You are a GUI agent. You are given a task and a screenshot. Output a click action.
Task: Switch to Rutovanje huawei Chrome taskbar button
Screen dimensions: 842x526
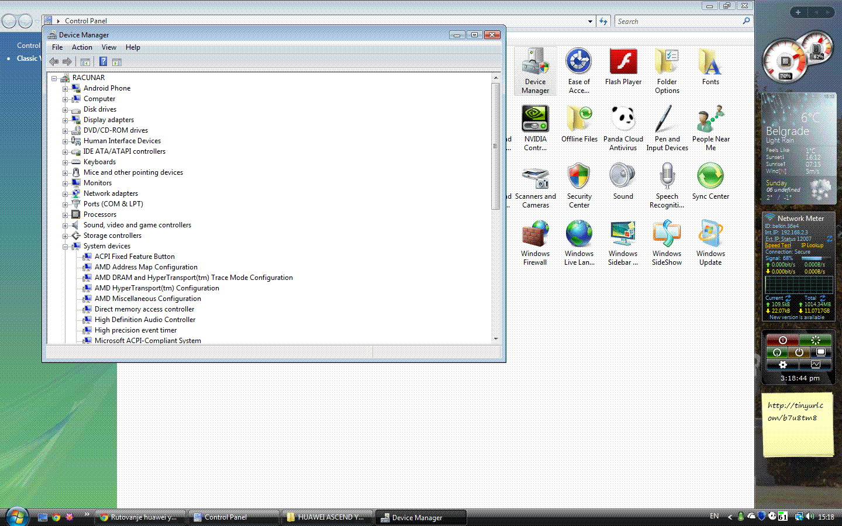(x=140, y=517)
